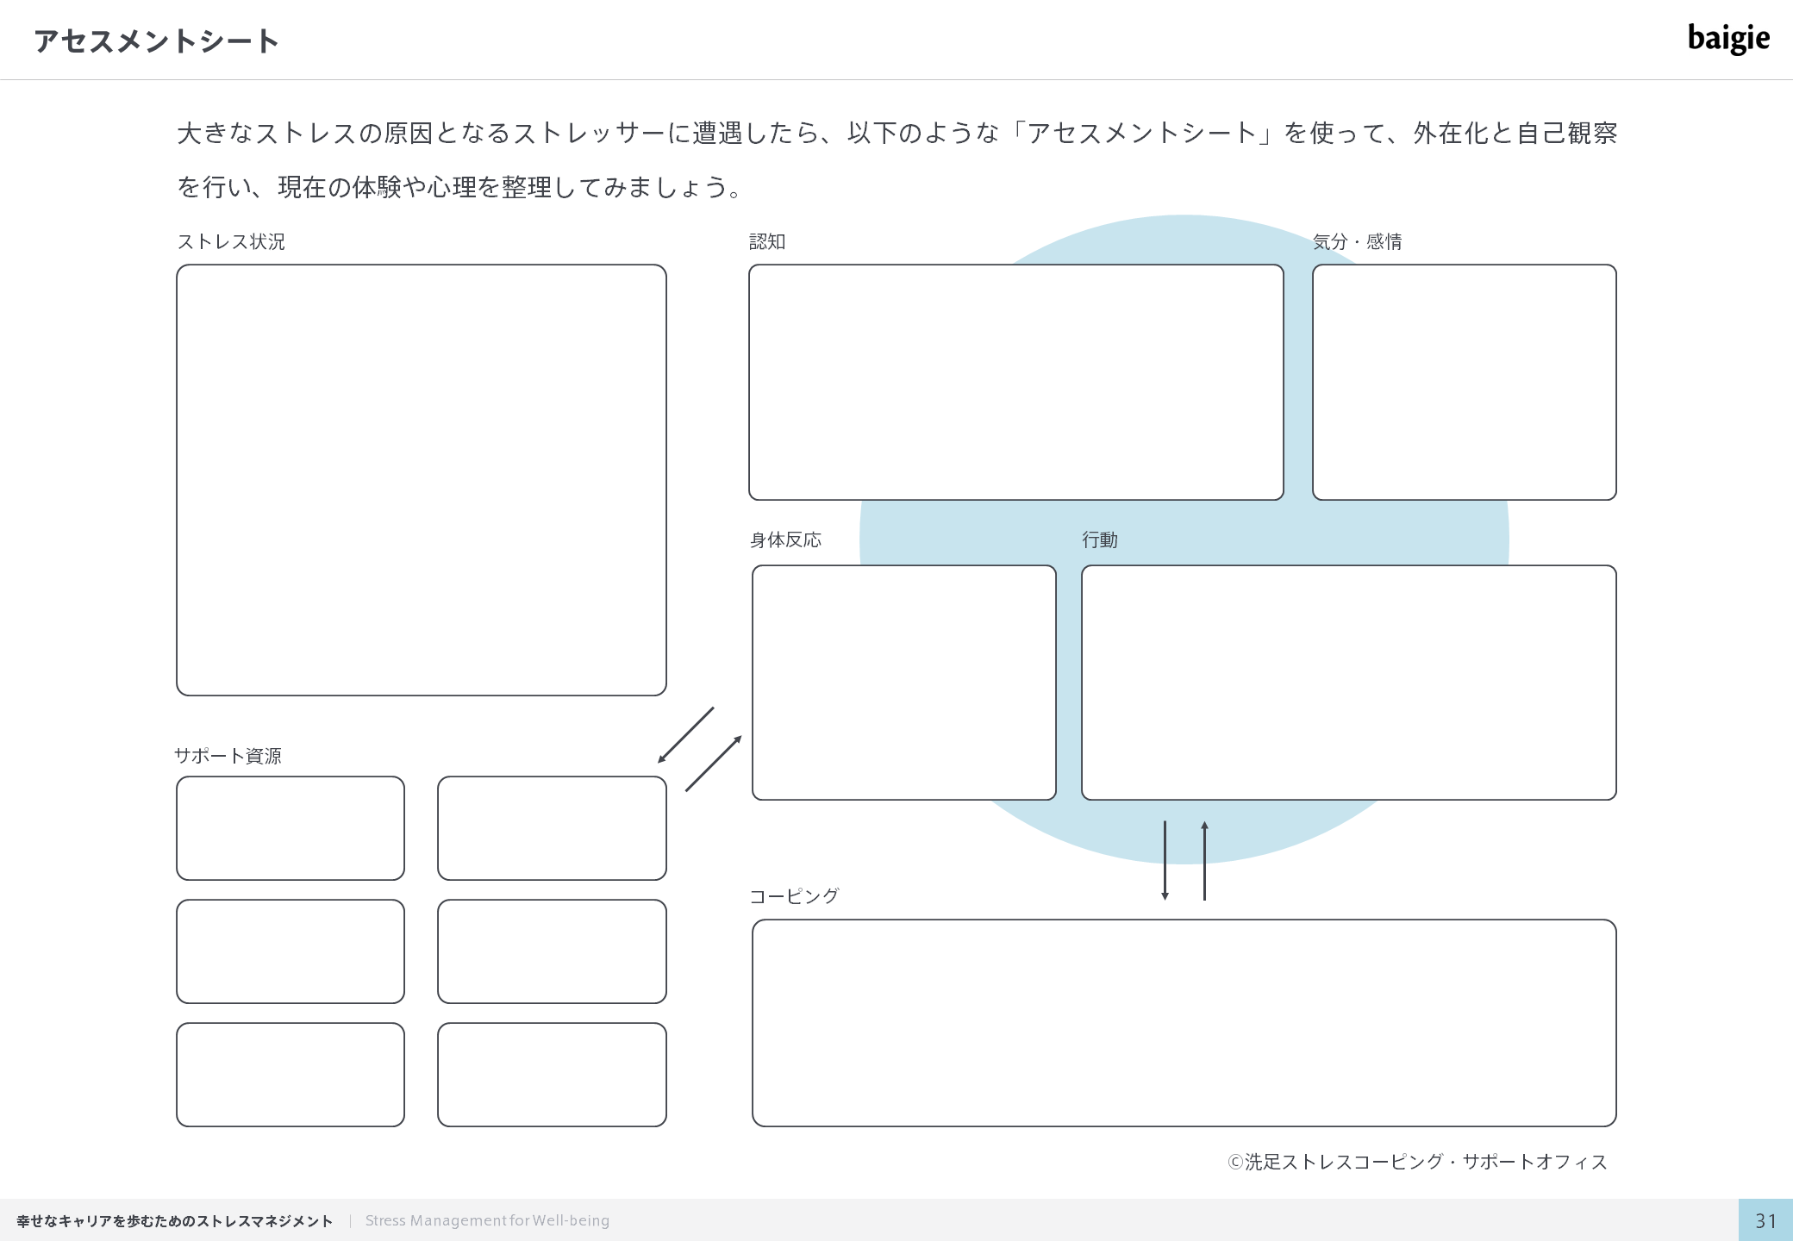Click inside the ストレス状況 box
The height and width of the screenshot is (1241, 1793).
pyautogui.click(x=421, y=479)
